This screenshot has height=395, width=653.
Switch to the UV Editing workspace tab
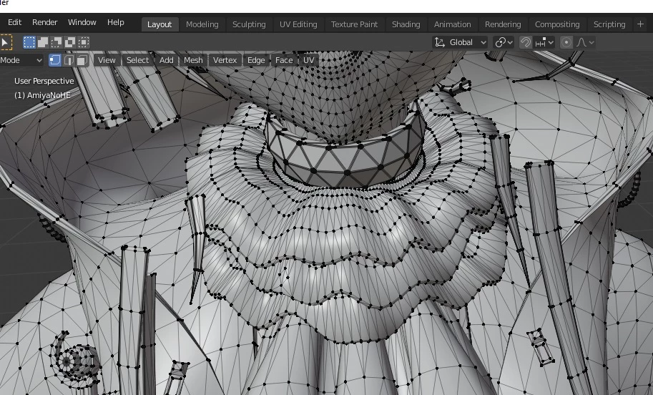point(298,24)
